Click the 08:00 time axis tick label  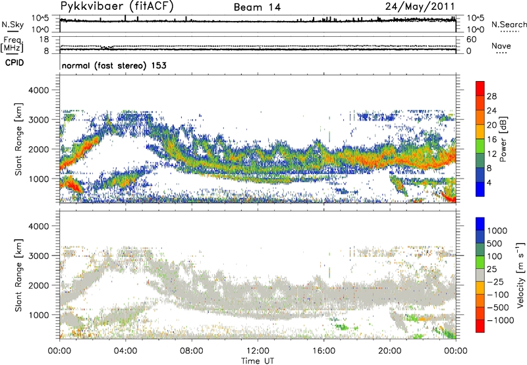(192, 351)
